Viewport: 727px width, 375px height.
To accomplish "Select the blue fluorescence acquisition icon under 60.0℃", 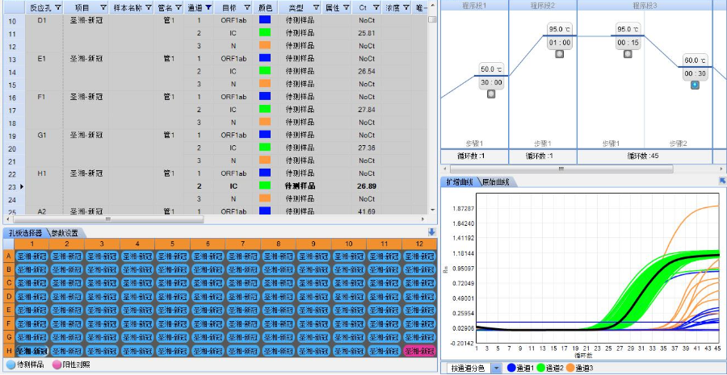I will click(x=695, y=85).
